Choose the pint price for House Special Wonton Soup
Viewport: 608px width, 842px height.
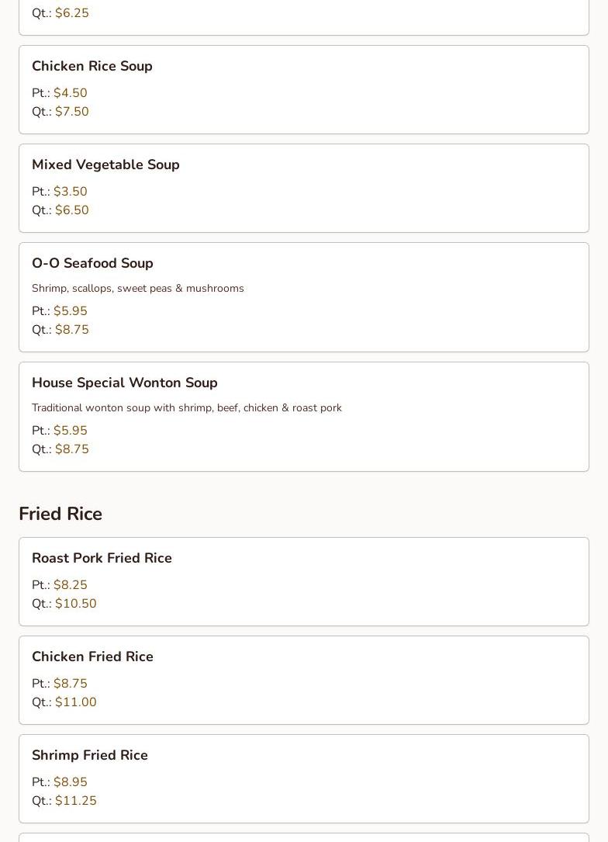tap(70, 431)
